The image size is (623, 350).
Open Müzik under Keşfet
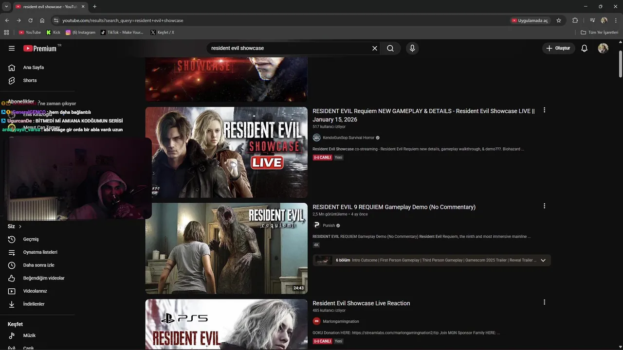coord(29,335)
